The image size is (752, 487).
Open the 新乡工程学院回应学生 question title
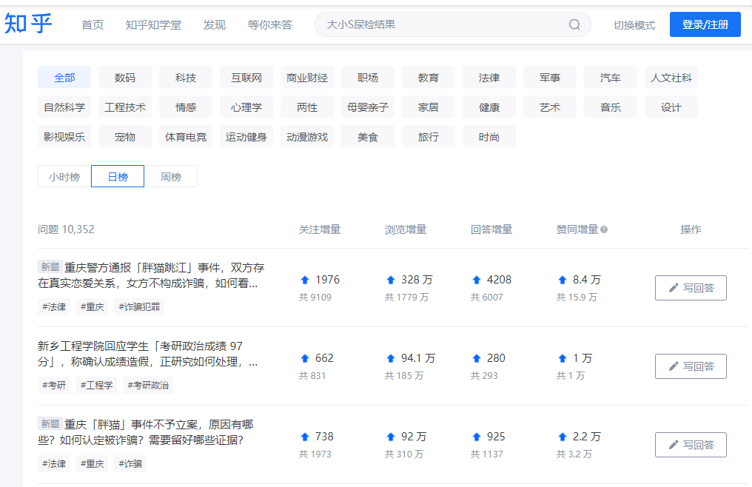tap(148, 354)
